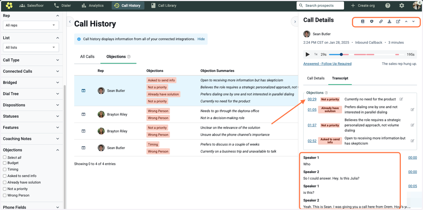Image resolution: width=423 pixels, height=210 pixels.
Task: Expand the Statuses filter
Action: pos(31,116)
